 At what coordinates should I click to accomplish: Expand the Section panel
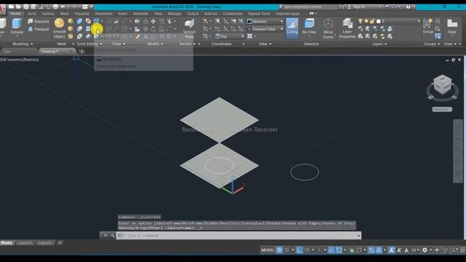(187, 44)
